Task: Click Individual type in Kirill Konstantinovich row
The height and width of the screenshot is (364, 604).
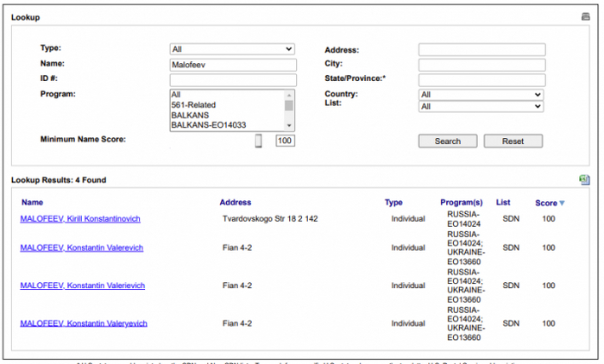Action: [408, 219]
